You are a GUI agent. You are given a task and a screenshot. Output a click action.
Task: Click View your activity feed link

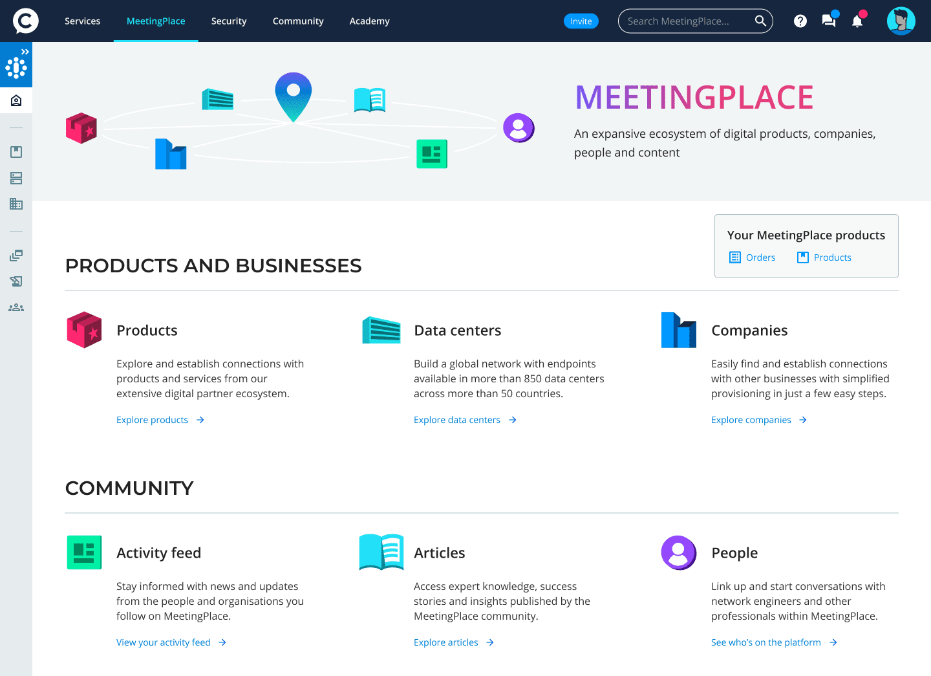(164, 642)
